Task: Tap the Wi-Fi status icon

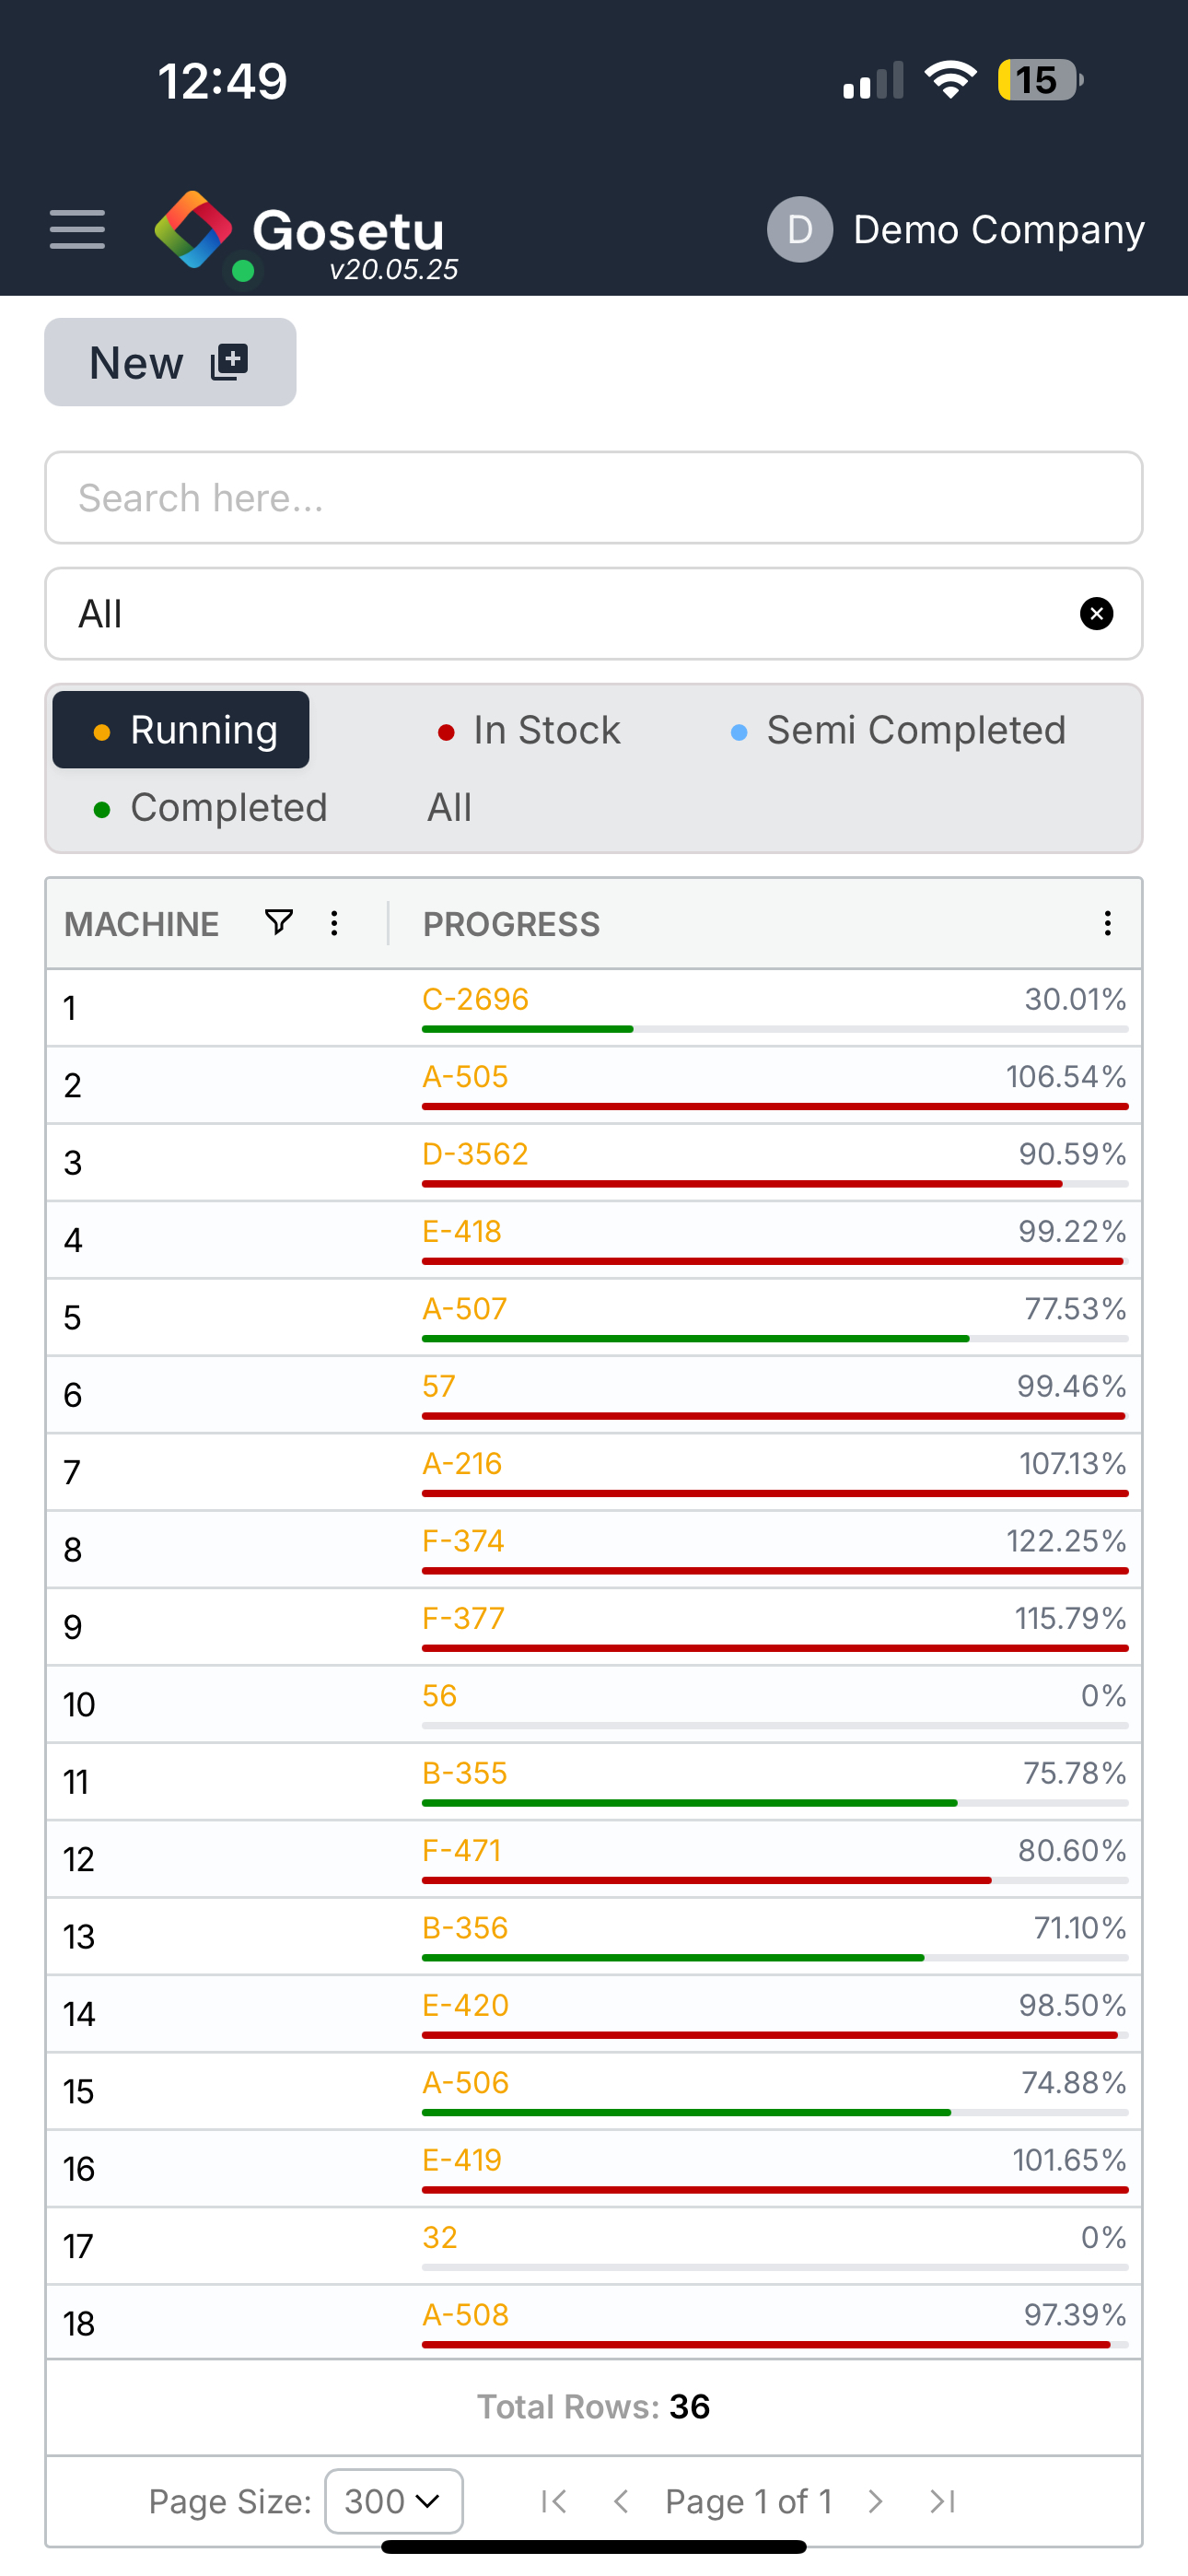Action: [x=950, y=80]
